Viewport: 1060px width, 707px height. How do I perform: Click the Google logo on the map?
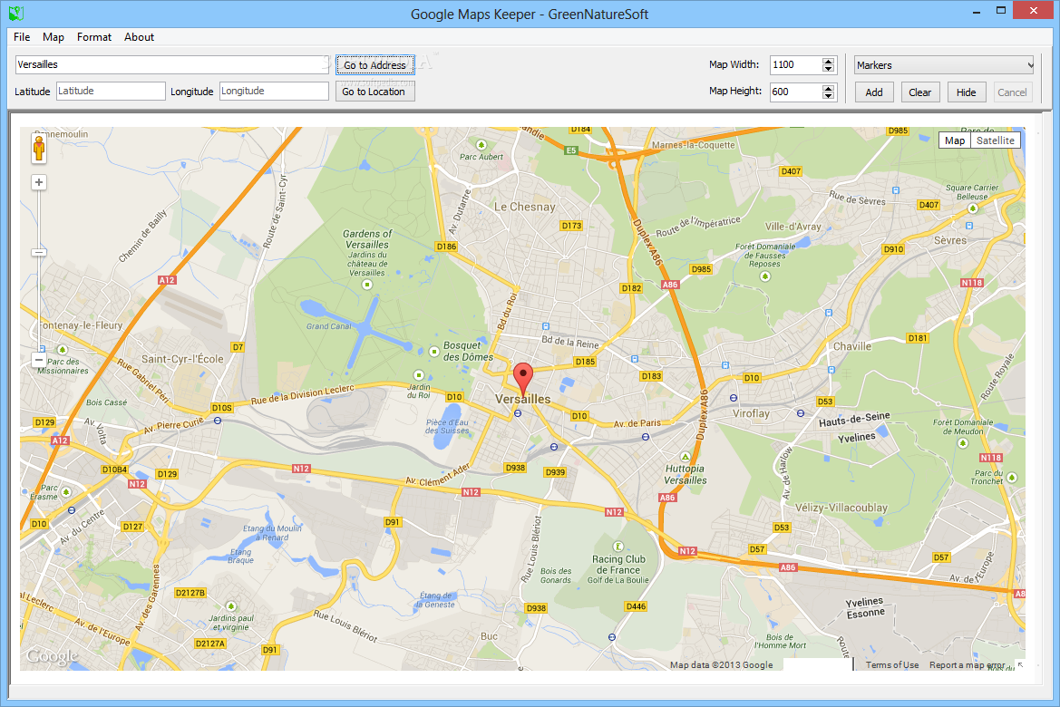coord(52,656)
